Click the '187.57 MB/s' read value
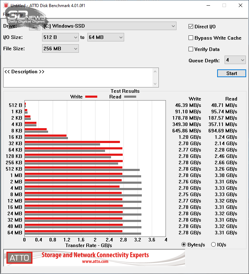This screenshot has width=249, height=274. pyautogui.click(x=223, y=118)
